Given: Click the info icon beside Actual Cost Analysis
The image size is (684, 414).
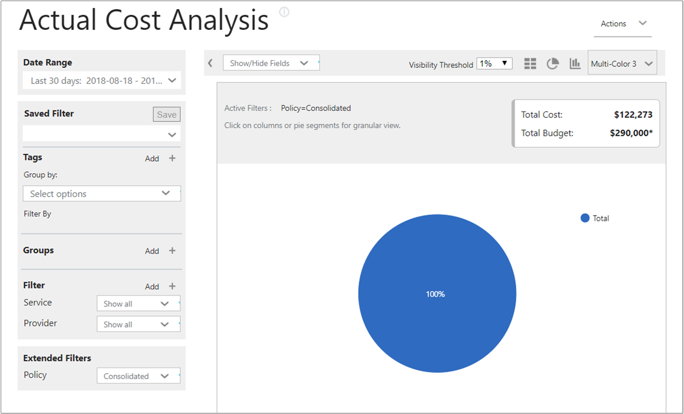Looking at the screenshot, I should pyautogui.click(x=284, y=12).
